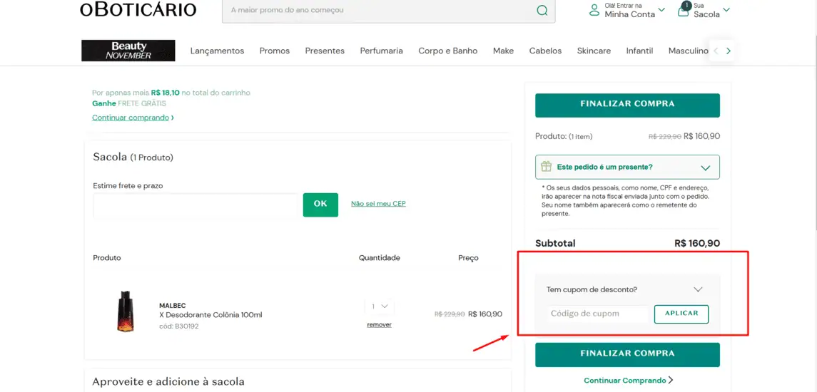Open the Skincare menu
This screenshot has width=817, height=392.
594,51
